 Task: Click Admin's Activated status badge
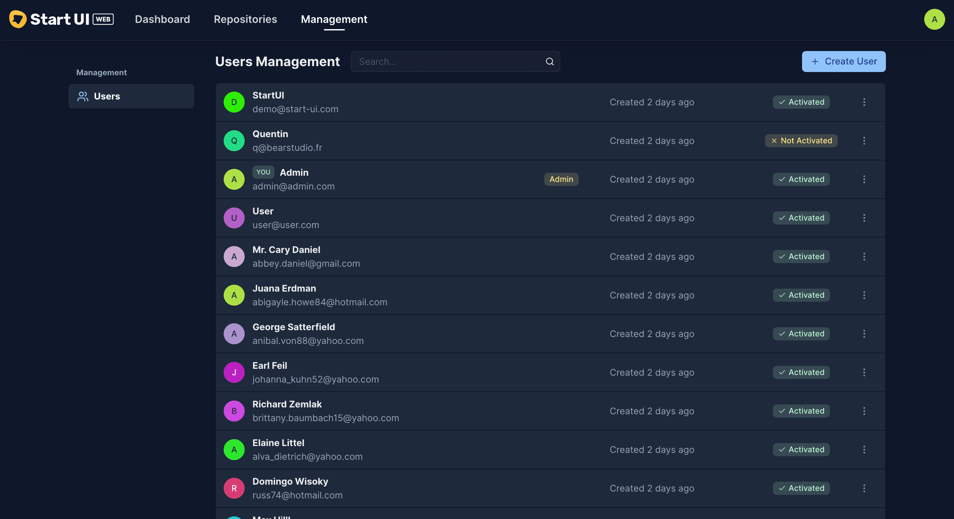(801, 179)
